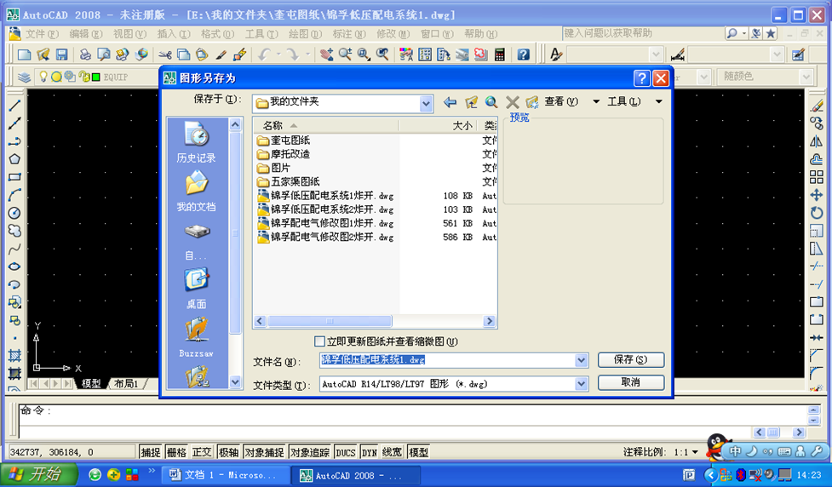Viewport: 832px width, 487px height.
Task: Toggle POLAR tracking (极轴) in status bar
Action: (x=229, y=452)
